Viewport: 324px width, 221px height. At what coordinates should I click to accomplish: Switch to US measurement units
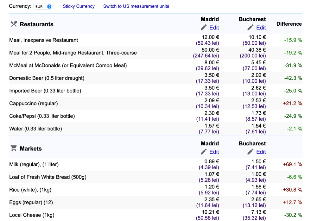tap(136, 6)
